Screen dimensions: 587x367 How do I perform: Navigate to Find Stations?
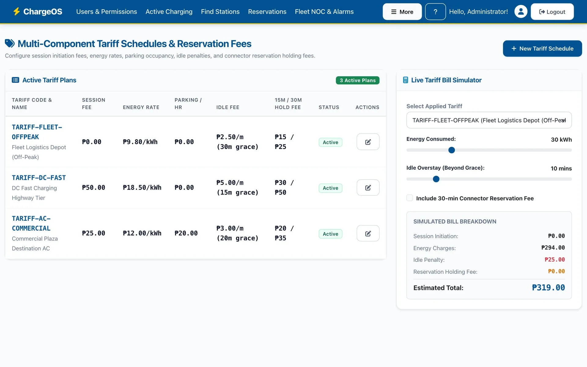coord(220,12)
